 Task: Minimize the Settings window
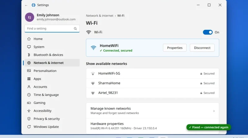pyautogui.click(x=198, y=5)
